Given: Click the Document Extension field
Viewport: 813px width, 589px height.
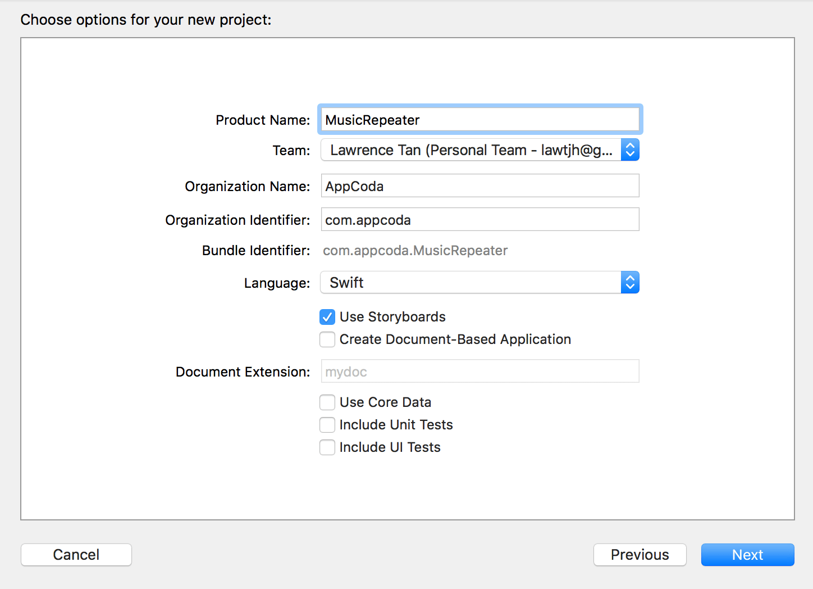Looking at the screenshot, I should (479, 371).
